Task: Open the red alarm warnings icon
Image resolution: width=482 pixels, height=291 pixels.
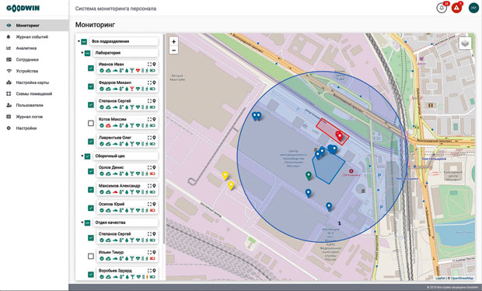Action: pyautogui.click(x=456, y=8)
